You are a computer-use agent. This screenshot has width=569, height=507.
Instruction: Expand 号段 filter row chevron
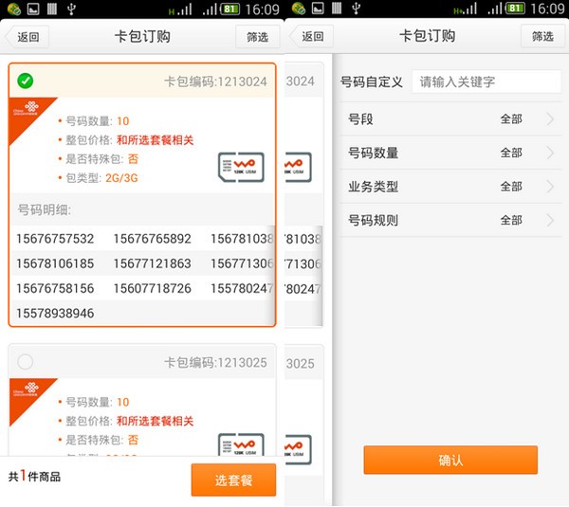pyautogui.click(x=550, y=119)
